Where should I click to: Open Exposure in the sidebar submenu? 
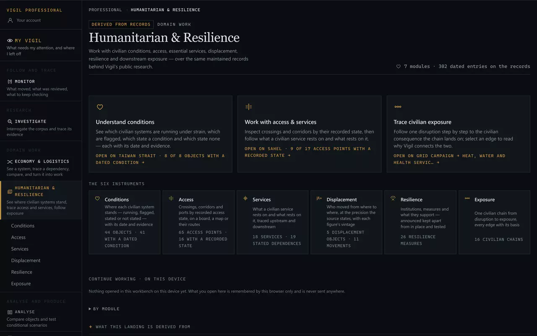(x=21, y=283)
